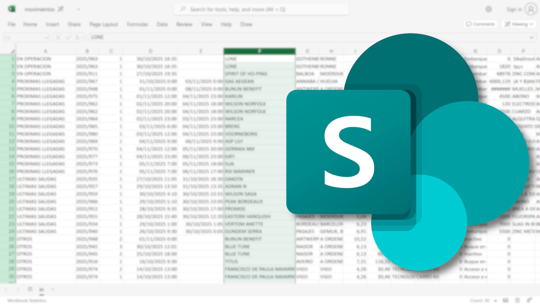Expand the formula bar chevron

click(x=531, y=37)
